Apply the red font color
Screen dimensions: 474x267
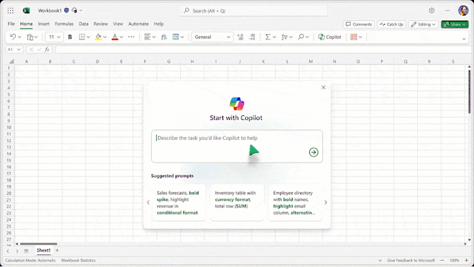115,37
